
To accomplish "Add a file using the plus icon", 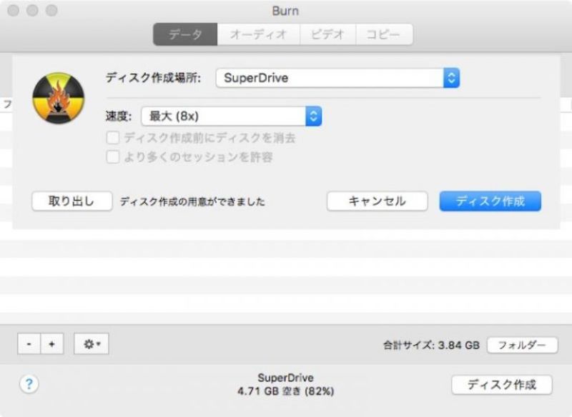I will tap(51, 343).
